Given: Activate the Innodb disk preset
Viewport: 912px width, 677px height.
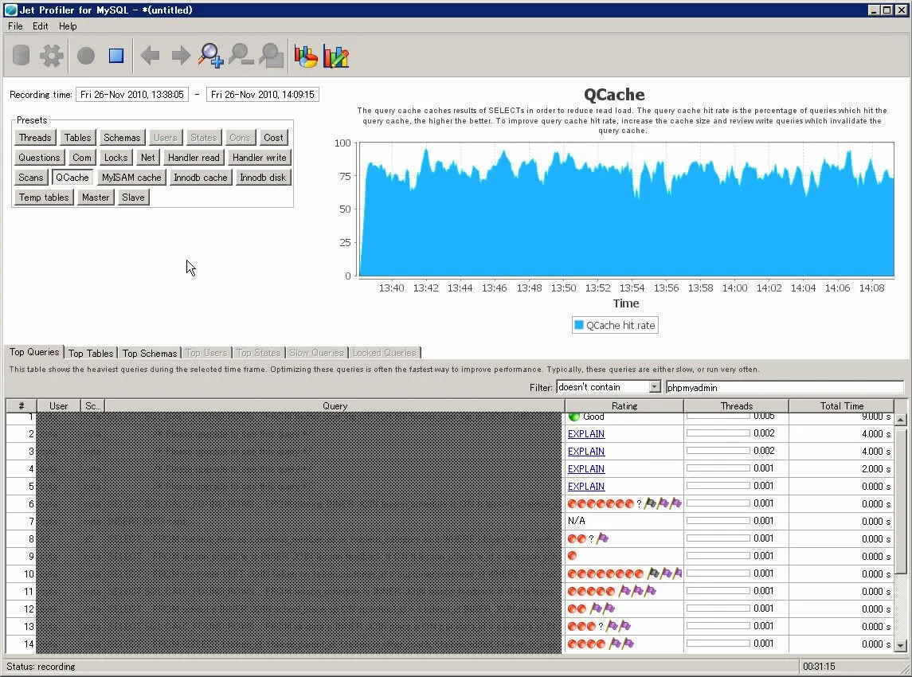Looking at the screenshot, I should 263,177.
